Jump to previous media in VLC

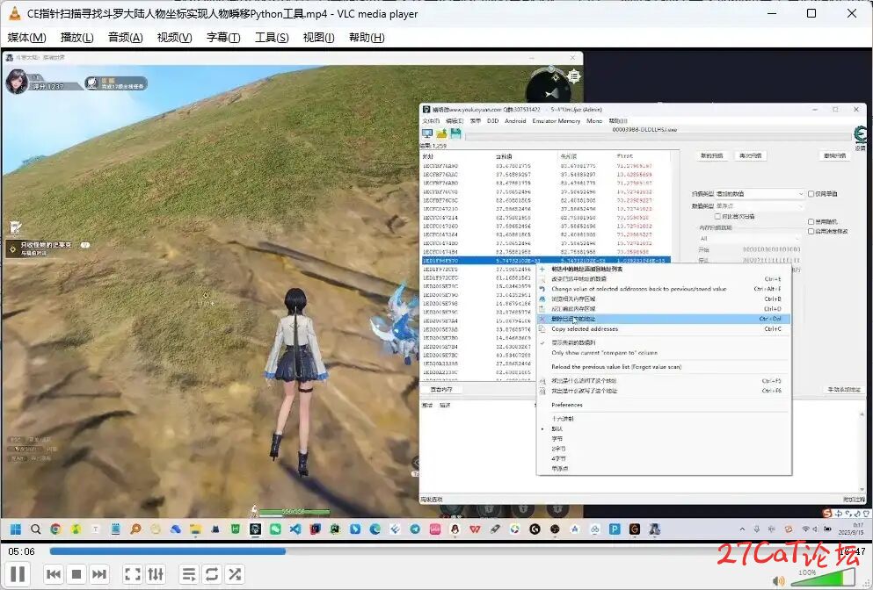click(54, 574)
